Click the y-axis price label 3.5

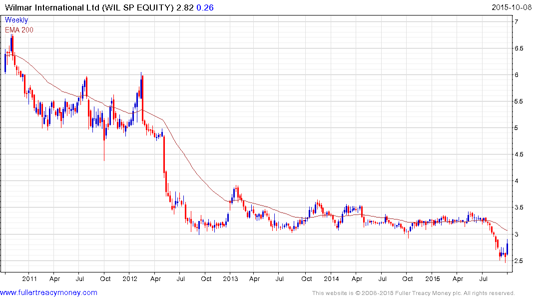click(x=519, y=207)
